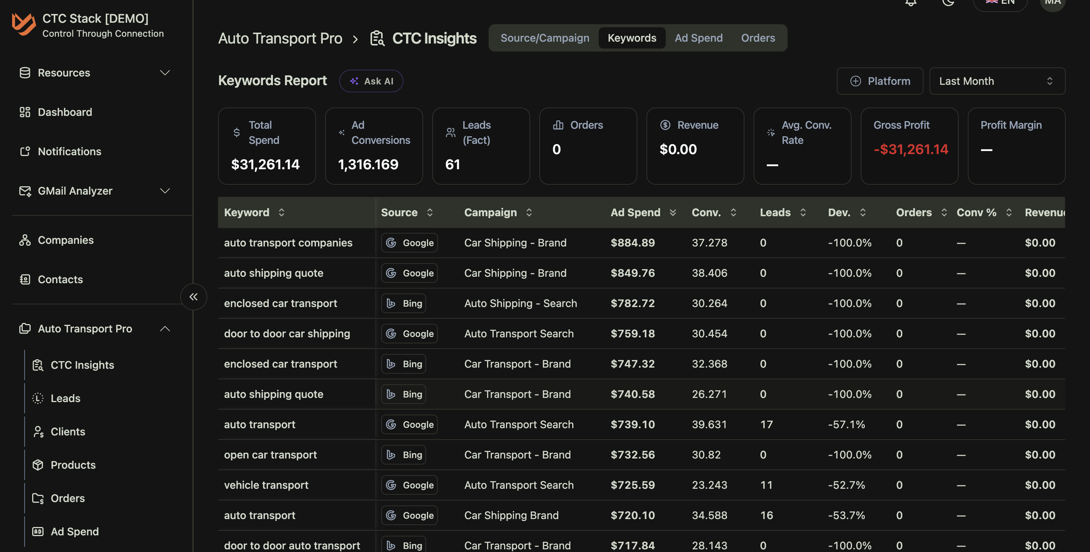This screenshot has width=1090, height=552.
Task: Open Contacts from the sidebar
Action: [x=60, y=279]
